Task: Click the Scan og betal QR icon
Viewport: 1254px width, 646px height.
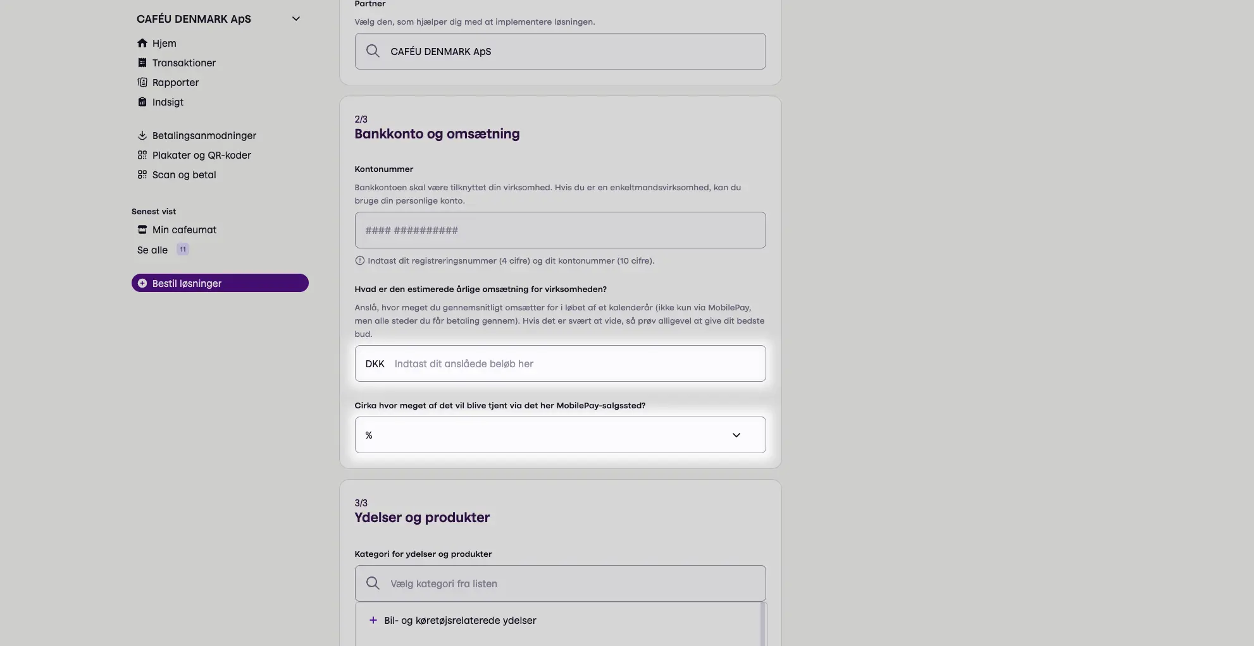Action: point(142,174)
